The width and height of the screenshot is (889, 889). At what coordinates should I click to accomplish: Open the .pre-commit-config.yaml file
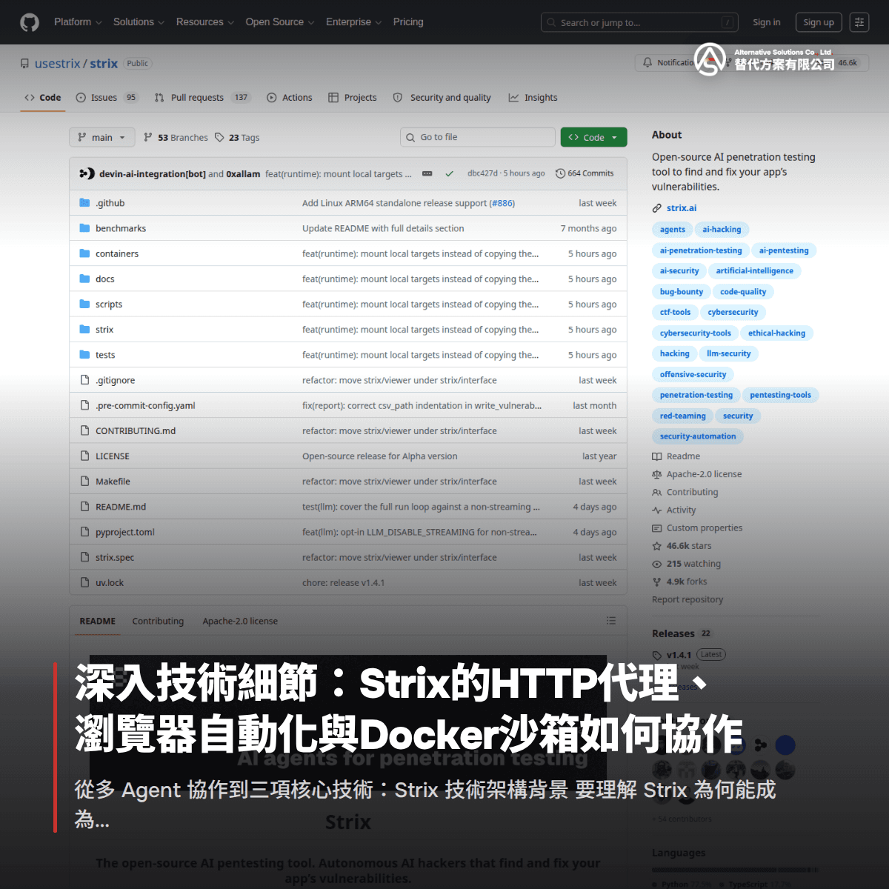(x=145, y=406)
